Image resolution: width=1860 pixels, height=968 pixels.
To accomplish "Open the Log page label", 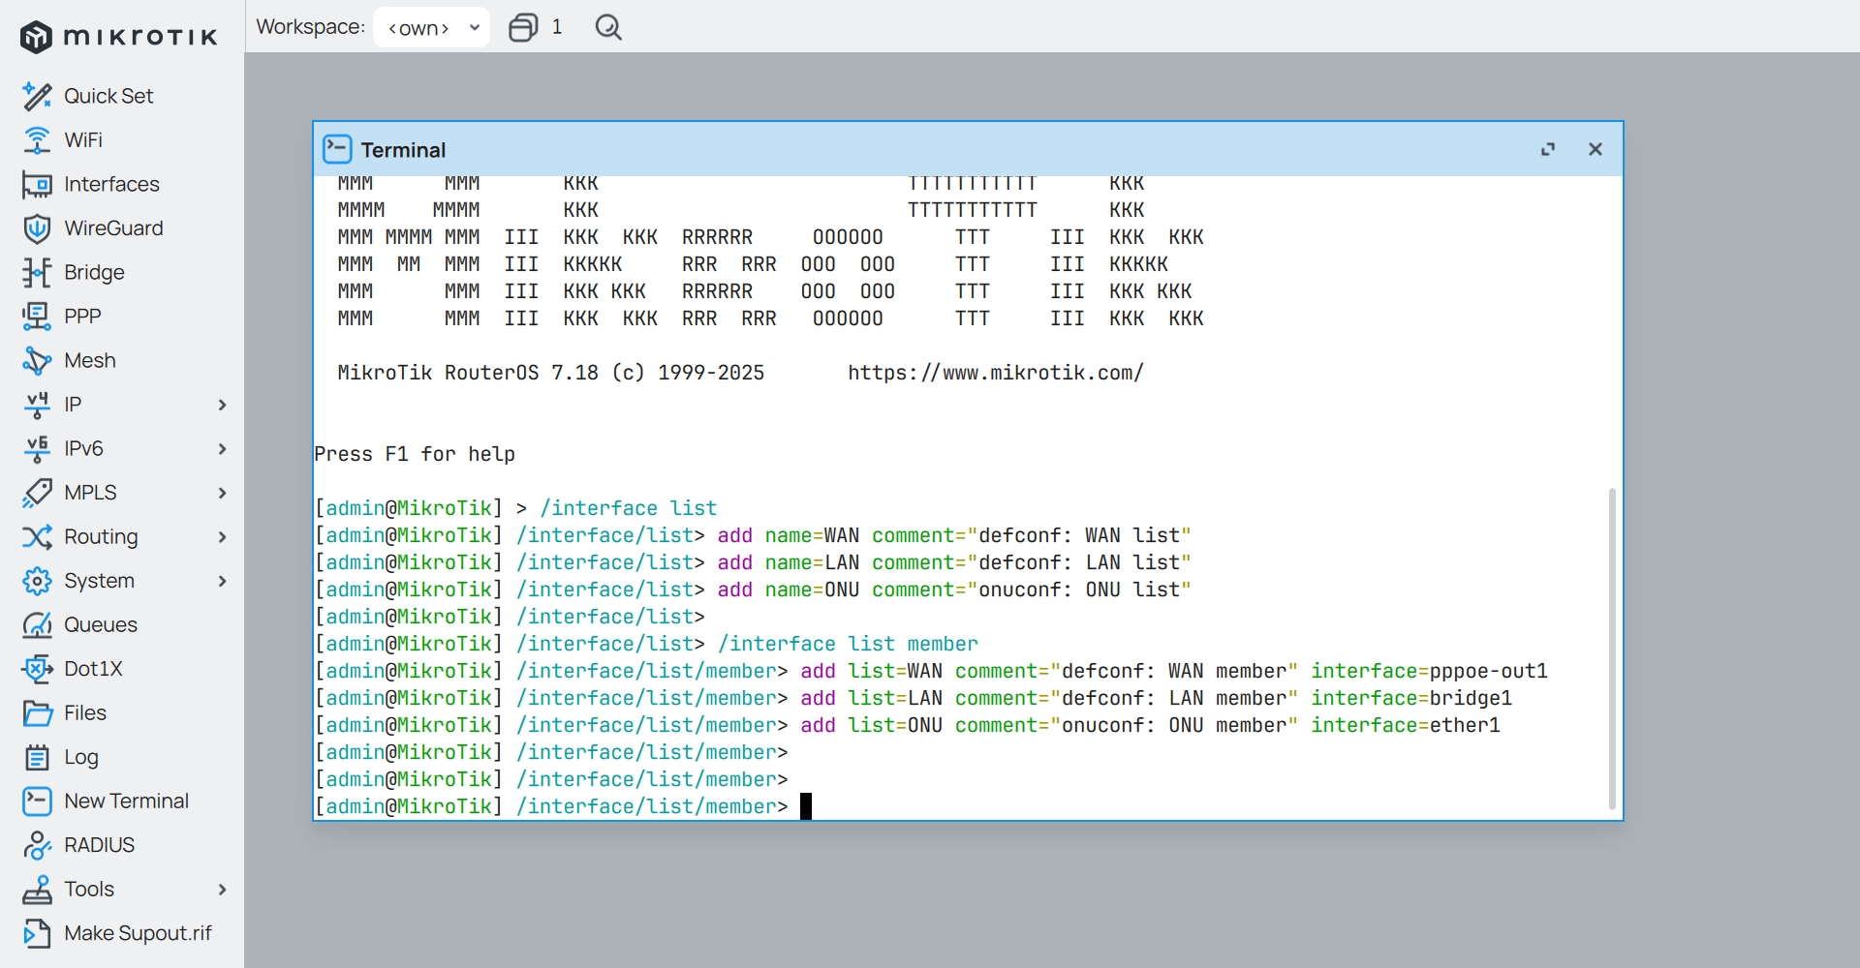I will 81,757.
